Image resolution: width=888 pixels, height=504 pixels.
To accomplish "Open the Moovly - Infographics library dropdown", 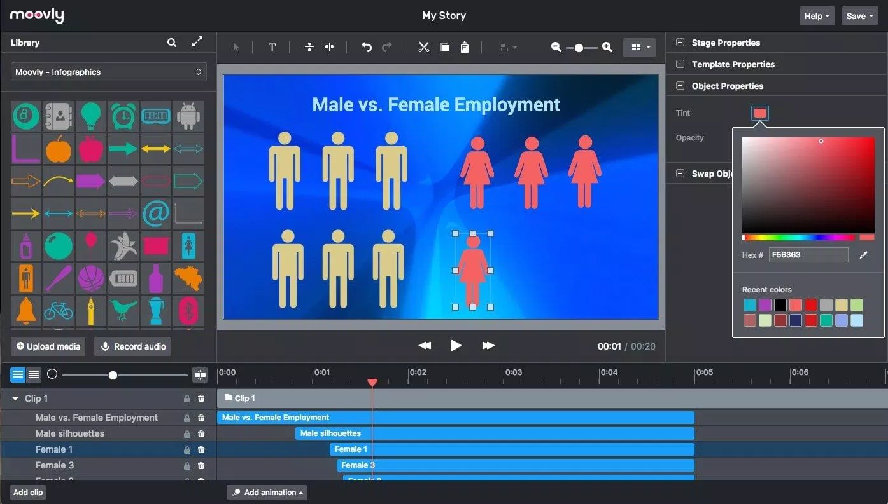I will coord(109,72).
